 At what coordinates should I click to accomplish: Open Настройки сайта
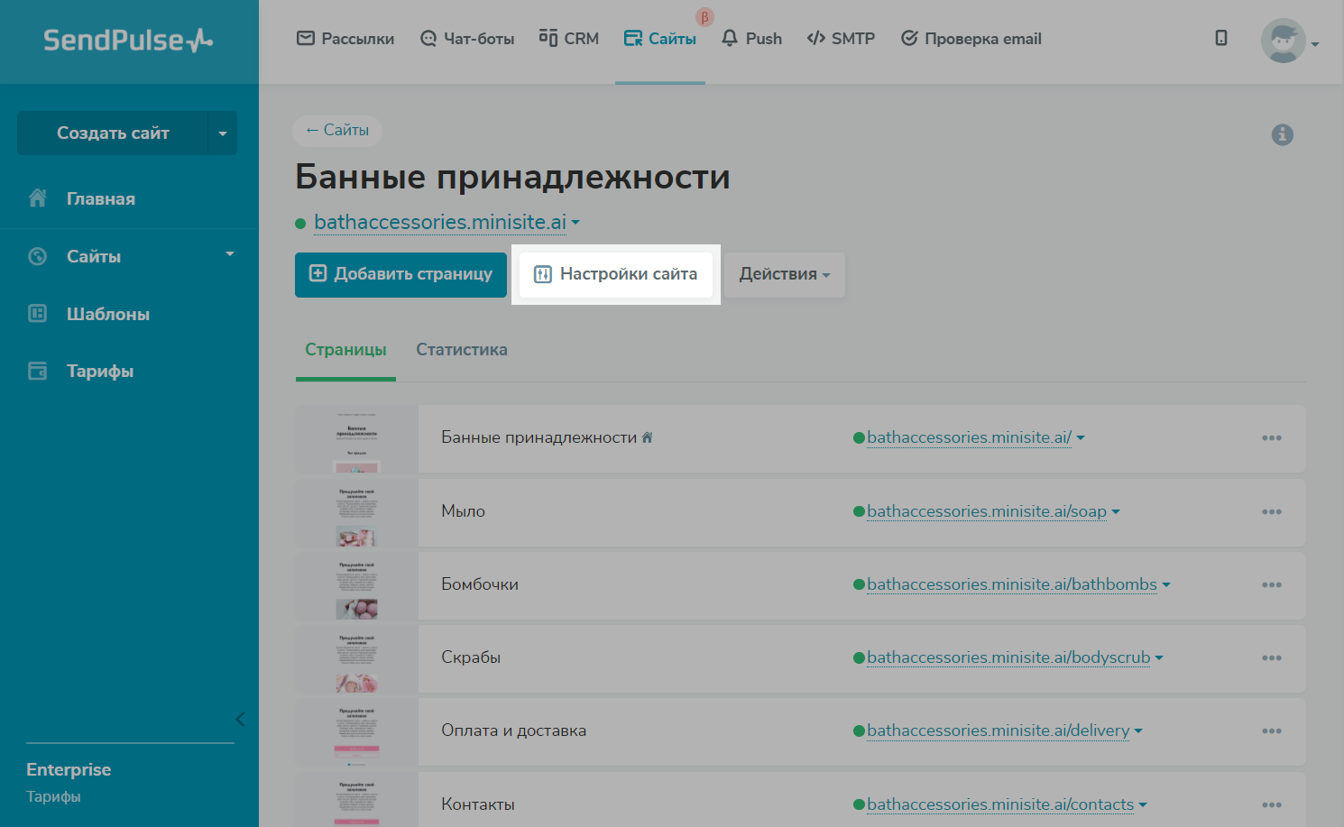(616, 274)
